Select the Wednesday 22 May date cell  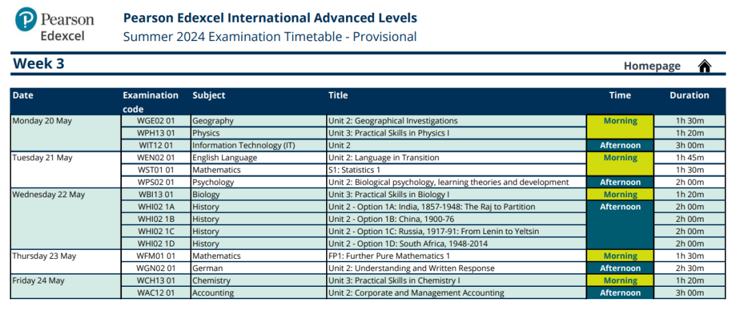66,218
